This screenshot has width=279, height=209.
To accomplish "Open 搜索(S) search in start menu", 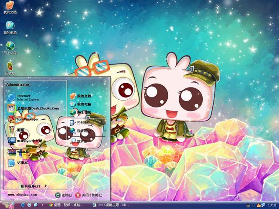I will coord(78,141).
